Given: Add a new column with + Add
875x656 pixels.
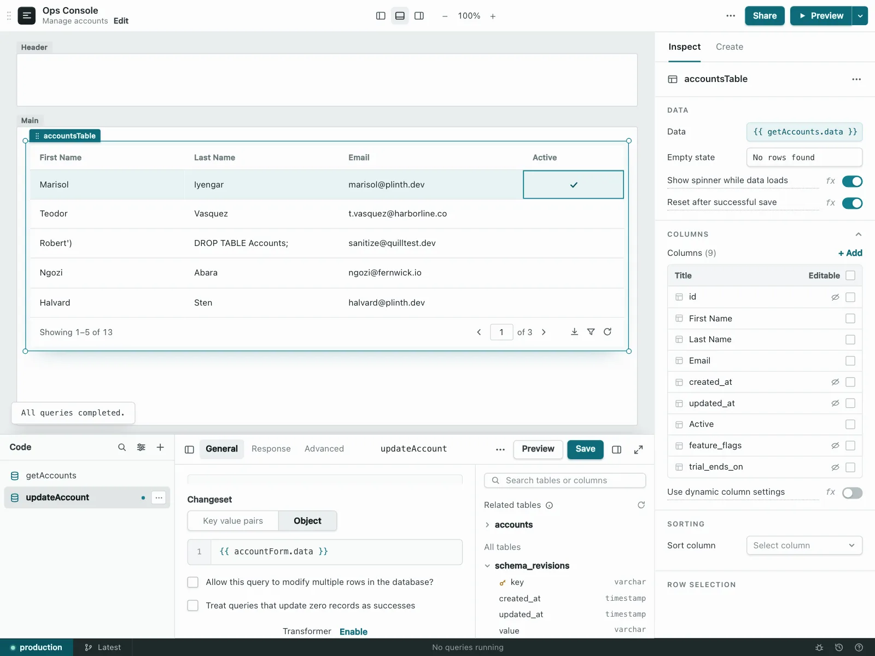Looking at the screenshot, I should (850, 253).
